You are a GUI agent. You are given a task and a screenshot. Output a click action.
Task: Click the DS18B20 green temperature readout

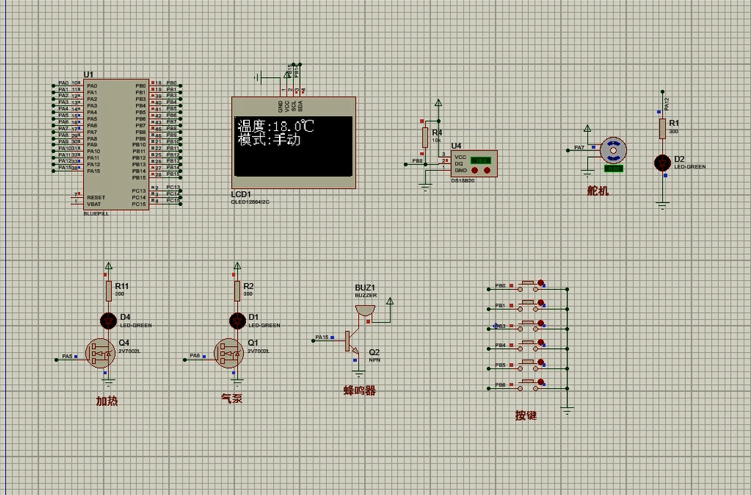tap(481, 160)
